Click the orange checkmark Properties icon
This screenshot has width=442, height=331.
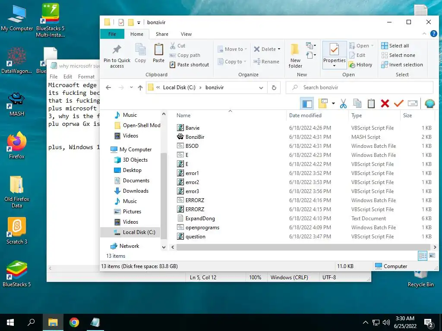click(x=398, y=103)
